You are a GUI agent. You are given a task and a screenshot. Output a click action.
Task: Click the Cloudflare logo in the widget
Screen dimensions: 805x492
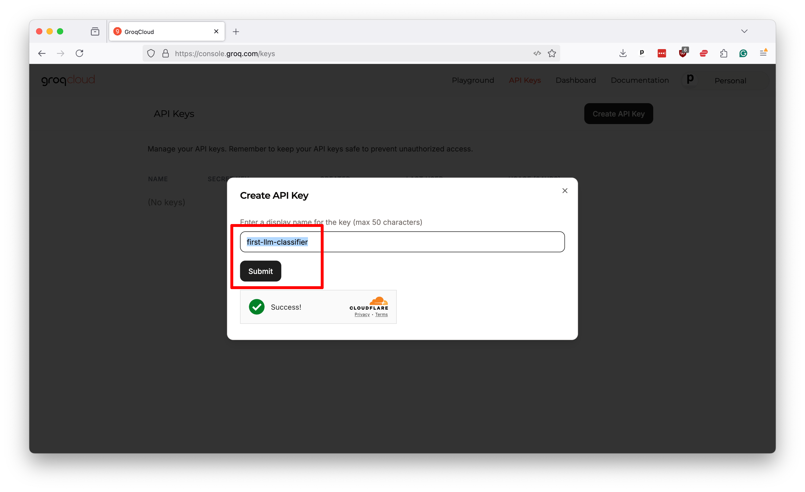coord(369,303)
